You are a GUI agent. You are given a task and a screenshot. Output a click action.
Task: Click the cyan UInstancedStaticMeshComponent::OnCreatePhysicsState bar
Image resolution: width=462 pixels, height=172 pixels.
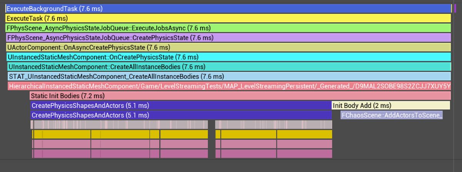228,57
